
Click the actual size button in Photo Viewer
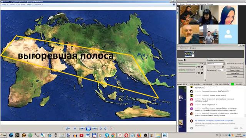pos(75,129)
